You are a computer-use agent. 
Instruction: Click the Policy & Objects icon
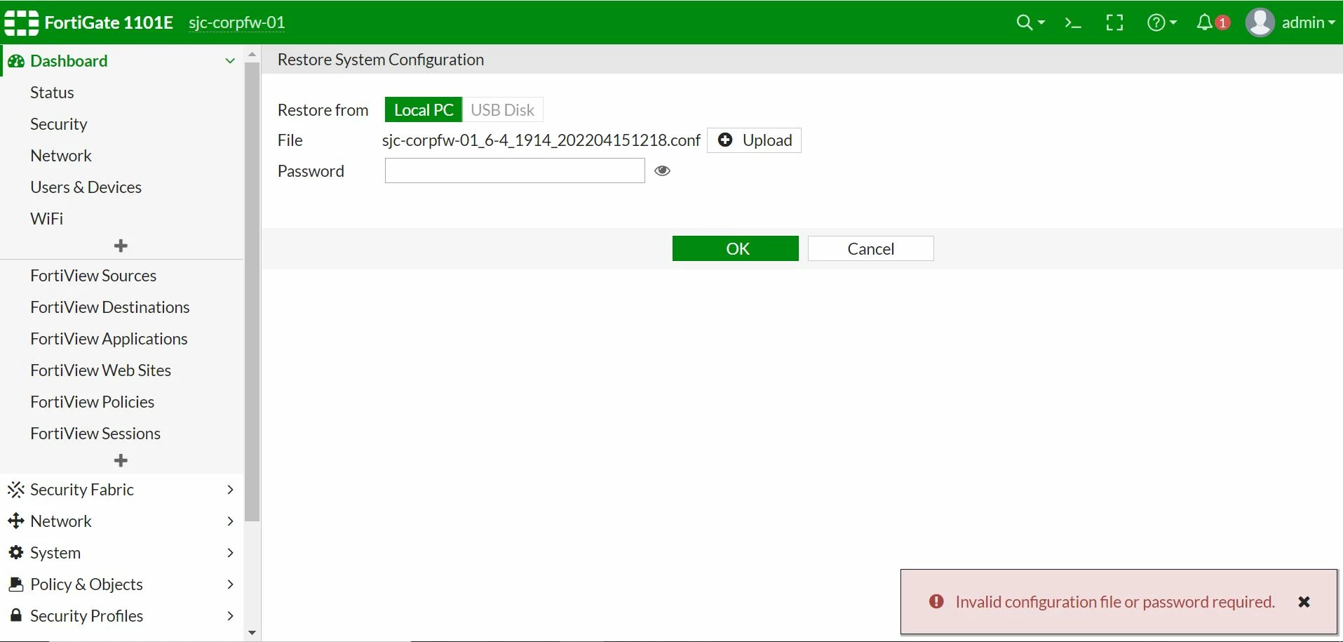pos(15,584)
